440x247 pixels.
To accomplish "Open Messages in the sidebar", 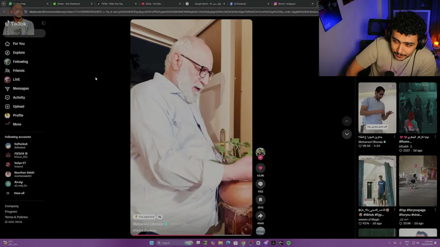I will [16, 89].
